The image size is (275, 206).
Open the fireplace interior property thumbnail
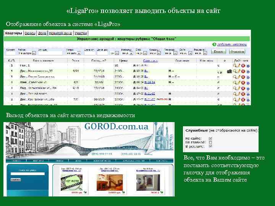(110, 182)
